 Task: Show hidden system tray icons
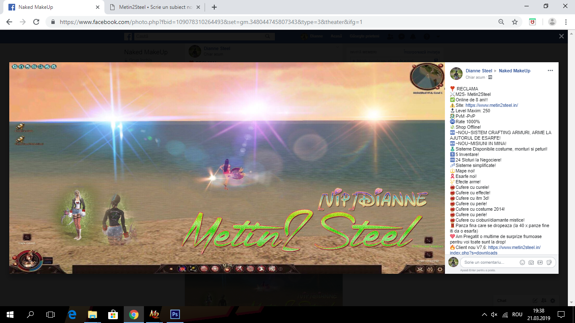click(484, 315)
